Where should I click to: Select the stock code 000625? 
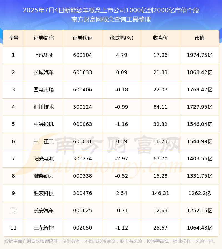pyautogui.click(x=82, y=211)
